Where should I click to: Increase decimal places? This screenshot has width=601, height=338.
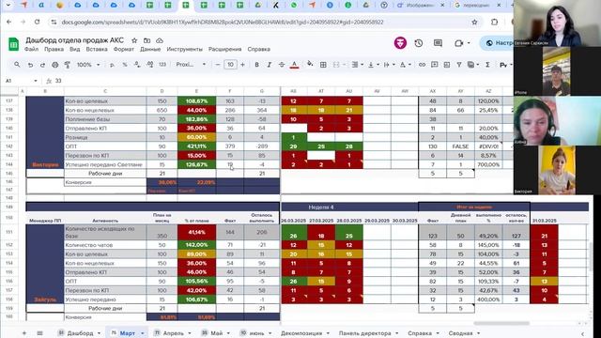pos(150,65)
